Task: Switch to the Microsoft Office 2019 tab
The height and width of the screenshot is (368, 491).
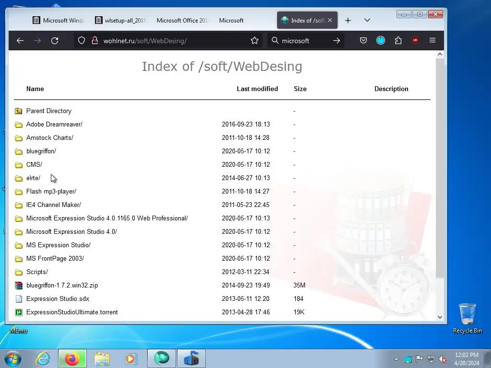Action: pyautogui.click(x=183, y=20)
